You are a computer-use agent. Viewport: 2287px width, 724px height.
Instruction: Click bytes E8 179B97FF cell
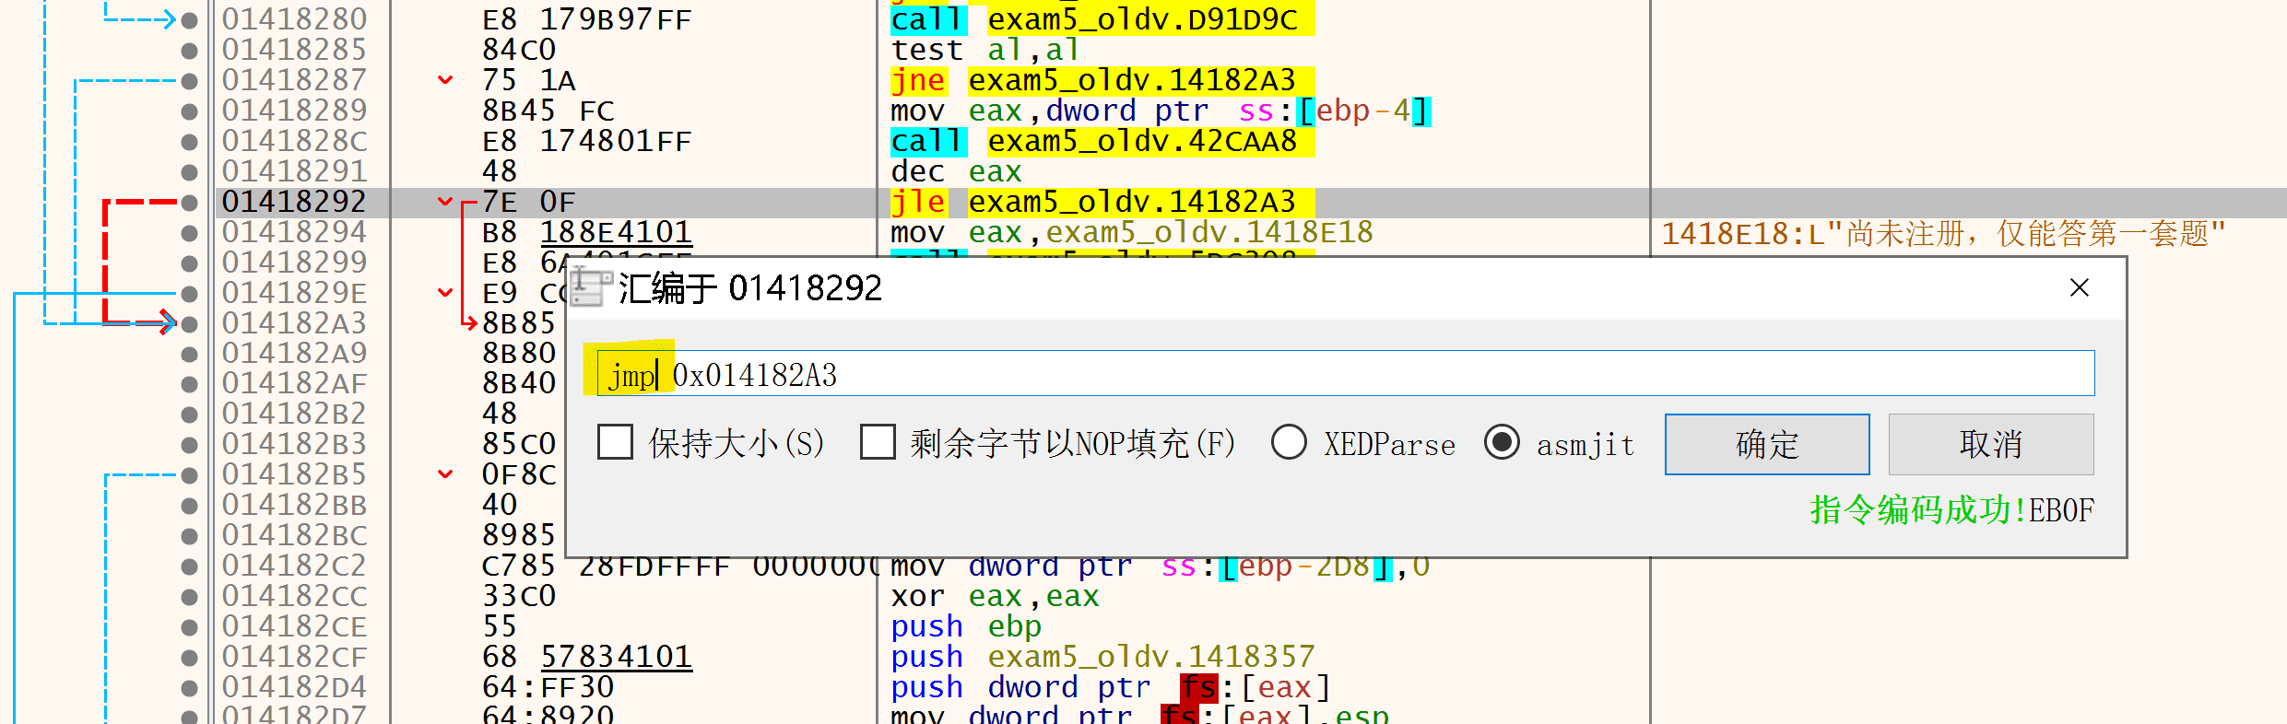coord(587,19)
